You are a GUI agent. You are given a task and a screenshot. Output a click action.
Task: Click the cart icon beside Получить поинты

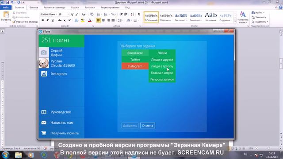[43, 133]
